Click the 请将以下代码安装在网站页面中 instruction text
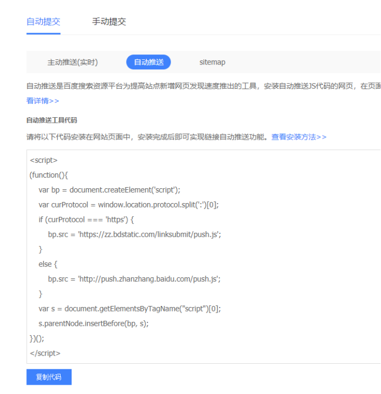This screenshot has width=381, height=394. point(147,137)
